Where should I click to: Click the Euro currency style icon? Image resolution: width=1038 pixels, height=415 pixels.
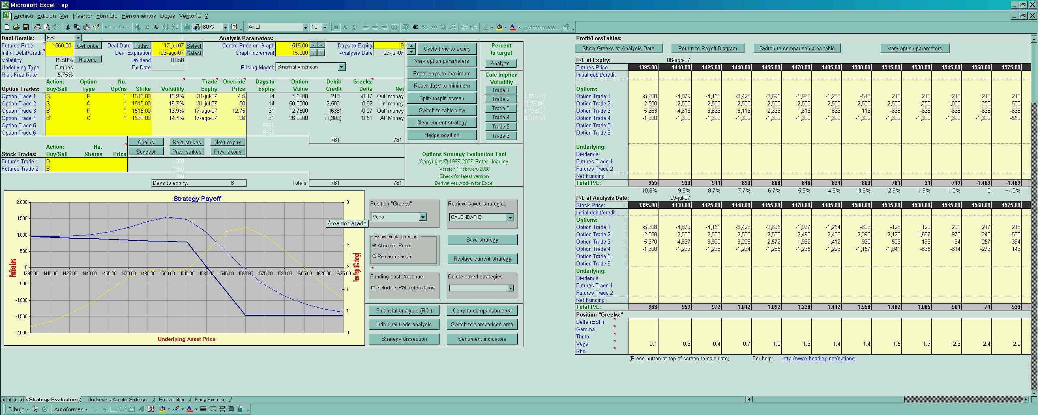pos(415,27)
